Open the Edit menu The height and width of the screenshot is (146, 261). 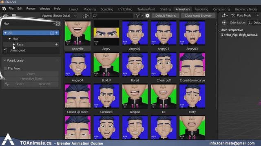pyautogui.click(x=20, y=9)
